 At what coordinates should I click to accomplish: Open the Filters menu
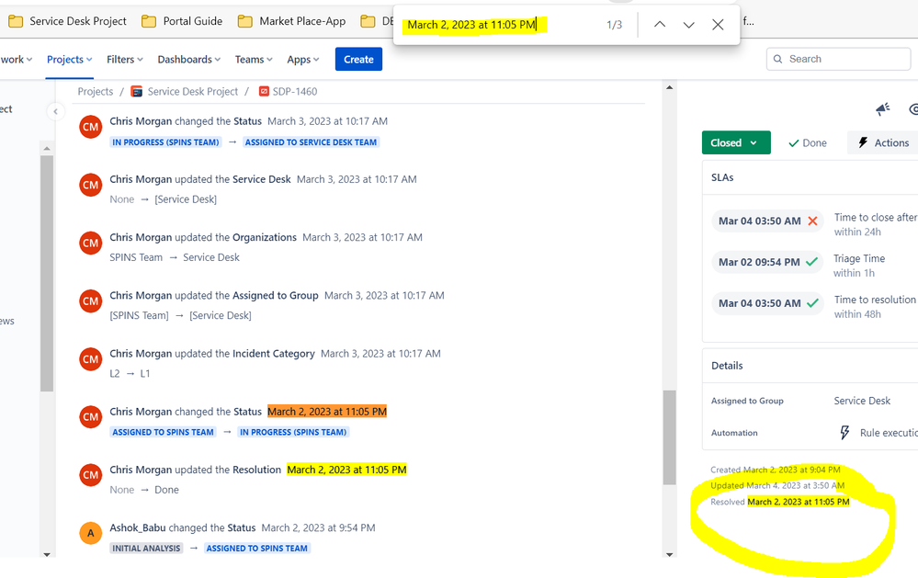click(x=125, y=60)
